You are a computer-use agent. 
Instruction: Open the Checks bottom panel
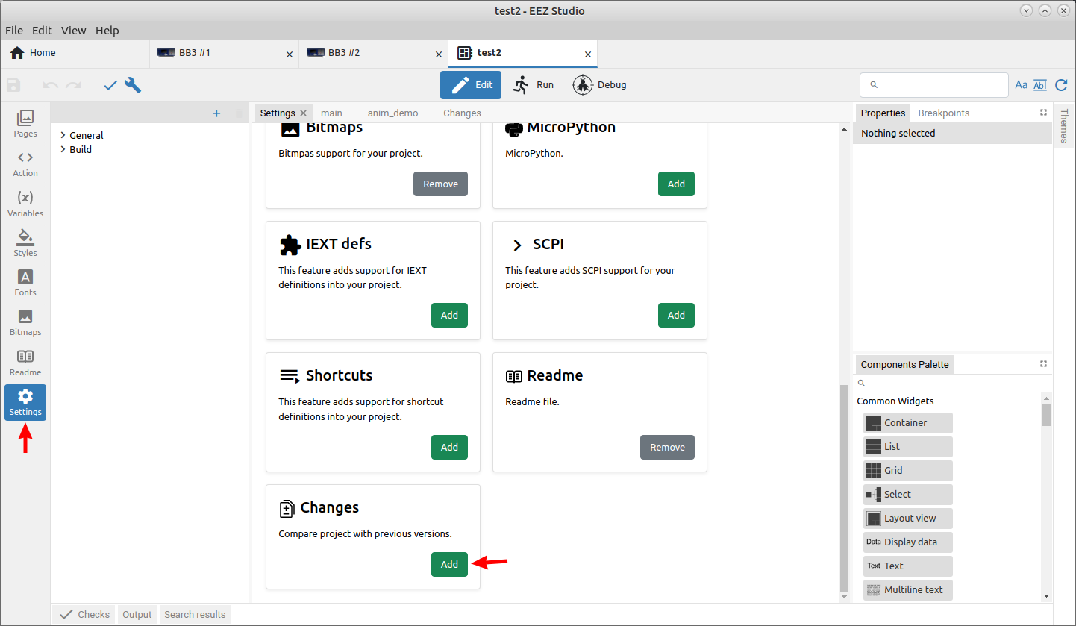[x=84, y=615]
